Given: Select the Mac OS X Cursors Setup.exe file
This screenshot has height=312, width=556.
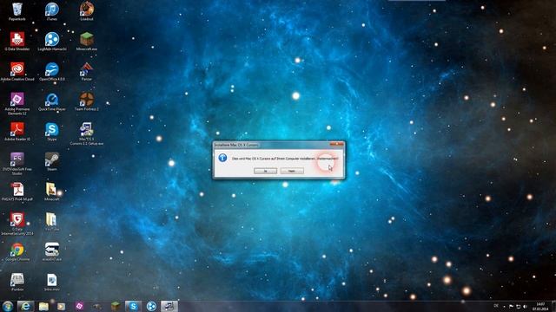Looking at the screenshot, I should [87, 133].
